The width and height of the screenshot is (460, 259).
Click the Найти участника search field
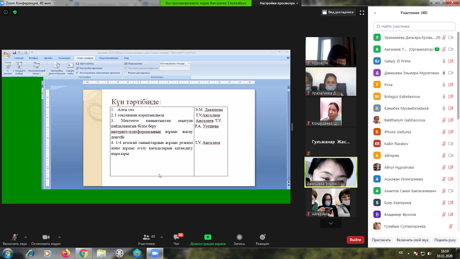pos(414,26)
